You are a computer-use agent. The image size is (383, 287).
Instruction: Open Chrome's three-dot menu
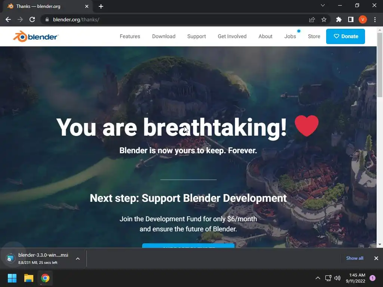(x=375, y=19)
